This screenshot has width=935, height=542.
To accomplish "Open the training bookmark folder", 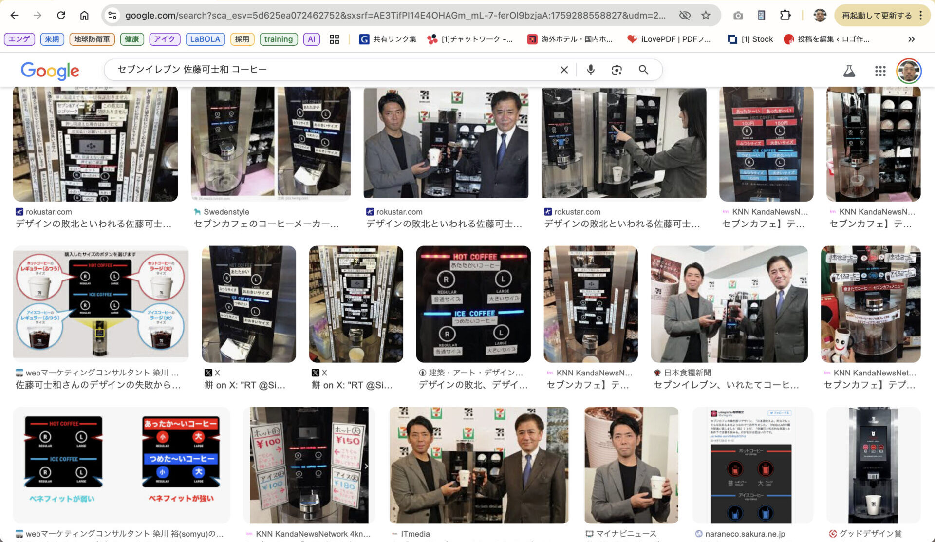I will 278,39.
